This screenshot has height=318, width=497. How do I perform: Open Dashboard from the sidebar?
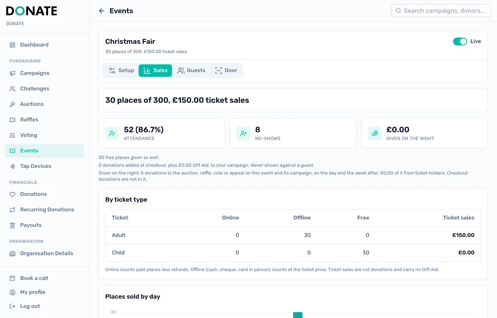44,45
